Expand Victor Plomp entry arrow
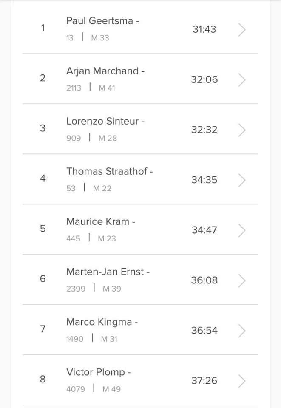 tap(242, 381)
